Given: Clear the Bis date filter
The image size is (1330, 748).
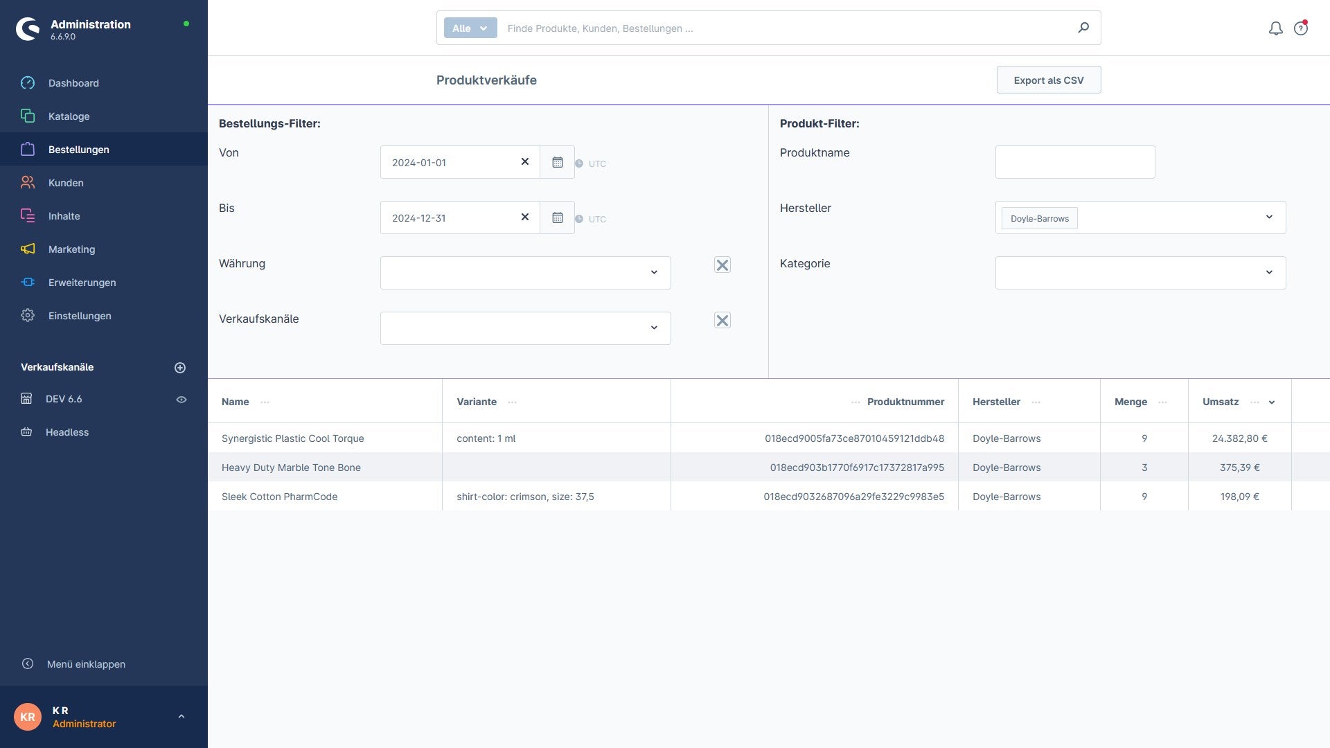Looking at the screenshot, I should coord(524,217).
